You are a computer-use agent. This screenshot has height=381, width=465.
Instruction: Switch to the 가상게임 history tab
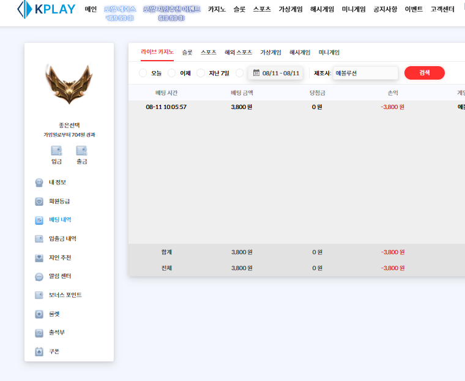pos(270,53)
